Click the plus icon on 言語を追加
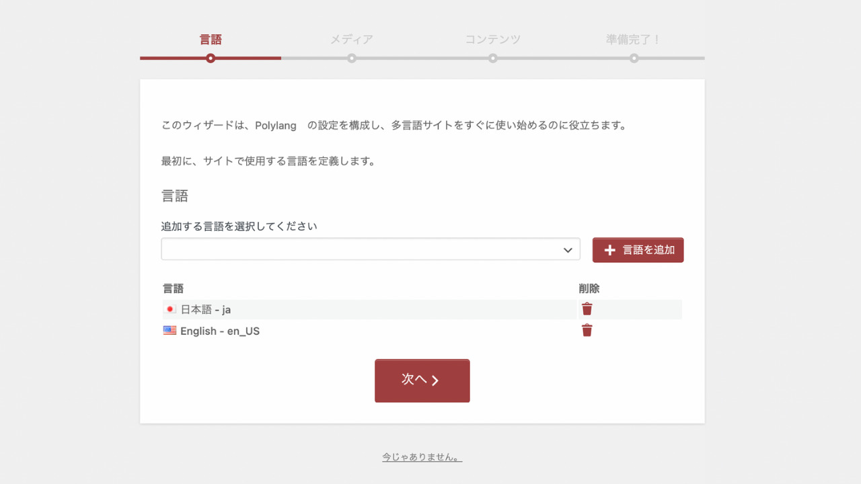861x484 pixels. 609,250
